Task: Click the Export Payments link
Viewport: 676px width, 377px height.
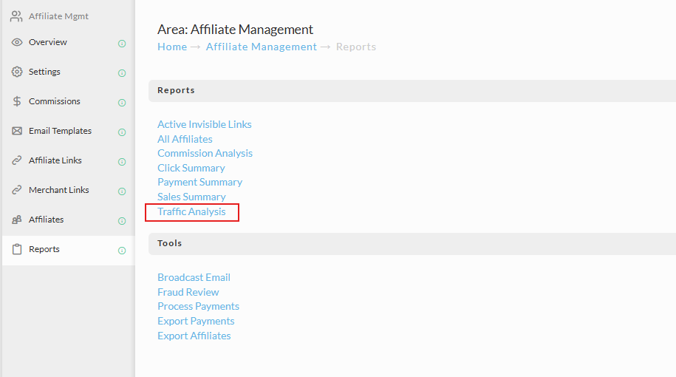Action: [196, 321]
